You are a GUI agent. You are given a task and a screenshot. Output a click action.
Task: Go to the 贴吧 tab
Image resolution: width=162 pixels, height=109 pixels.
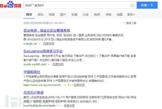click(x=97, y=15)
